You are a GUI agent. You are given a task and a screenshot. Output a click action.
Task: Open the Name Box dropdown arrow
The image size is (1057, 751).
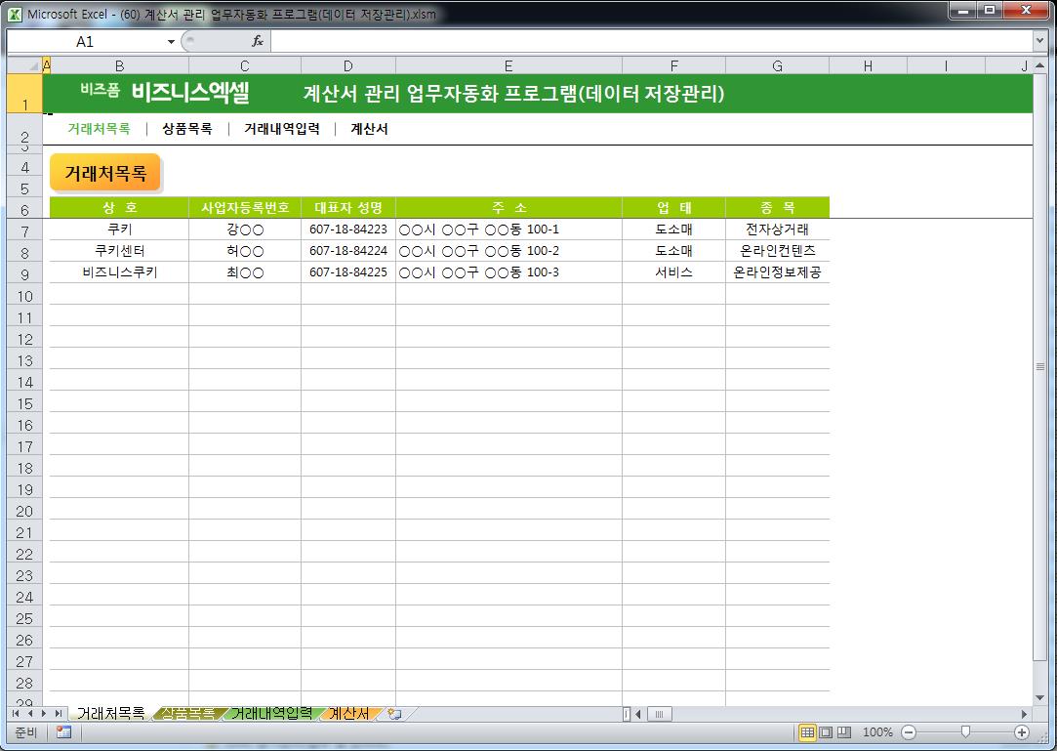click(171, 42)
